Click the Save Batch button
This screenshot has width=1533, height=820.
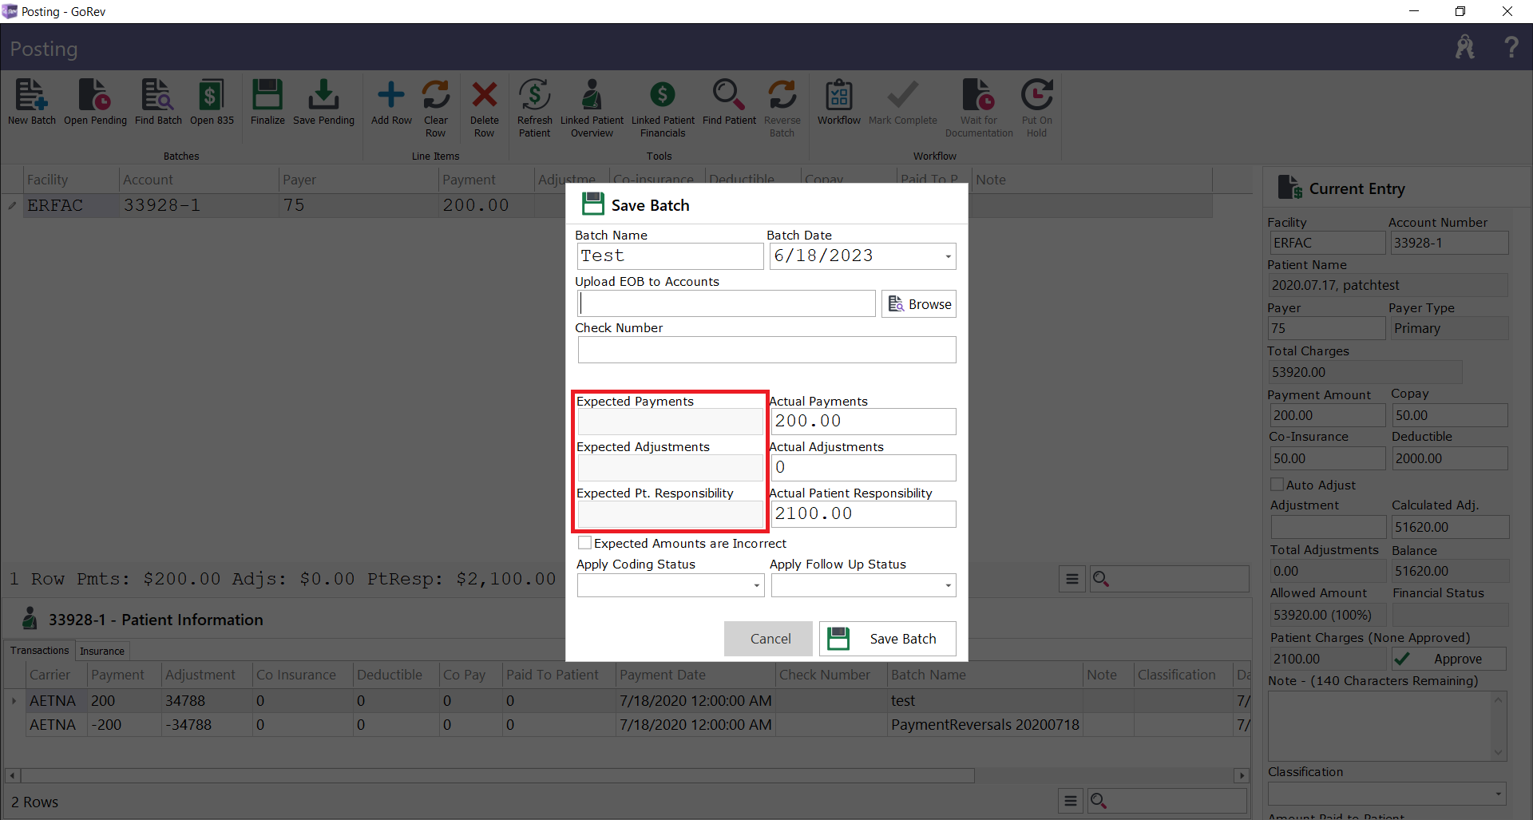point(887,639)
